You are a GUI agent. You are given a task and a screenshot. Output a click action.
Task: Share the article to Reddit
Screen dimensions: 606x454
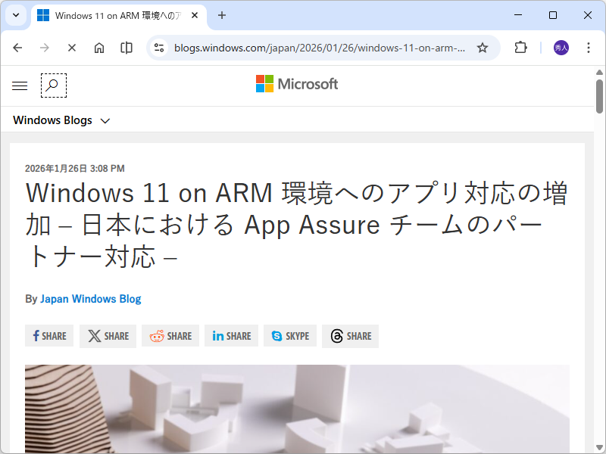170,336
